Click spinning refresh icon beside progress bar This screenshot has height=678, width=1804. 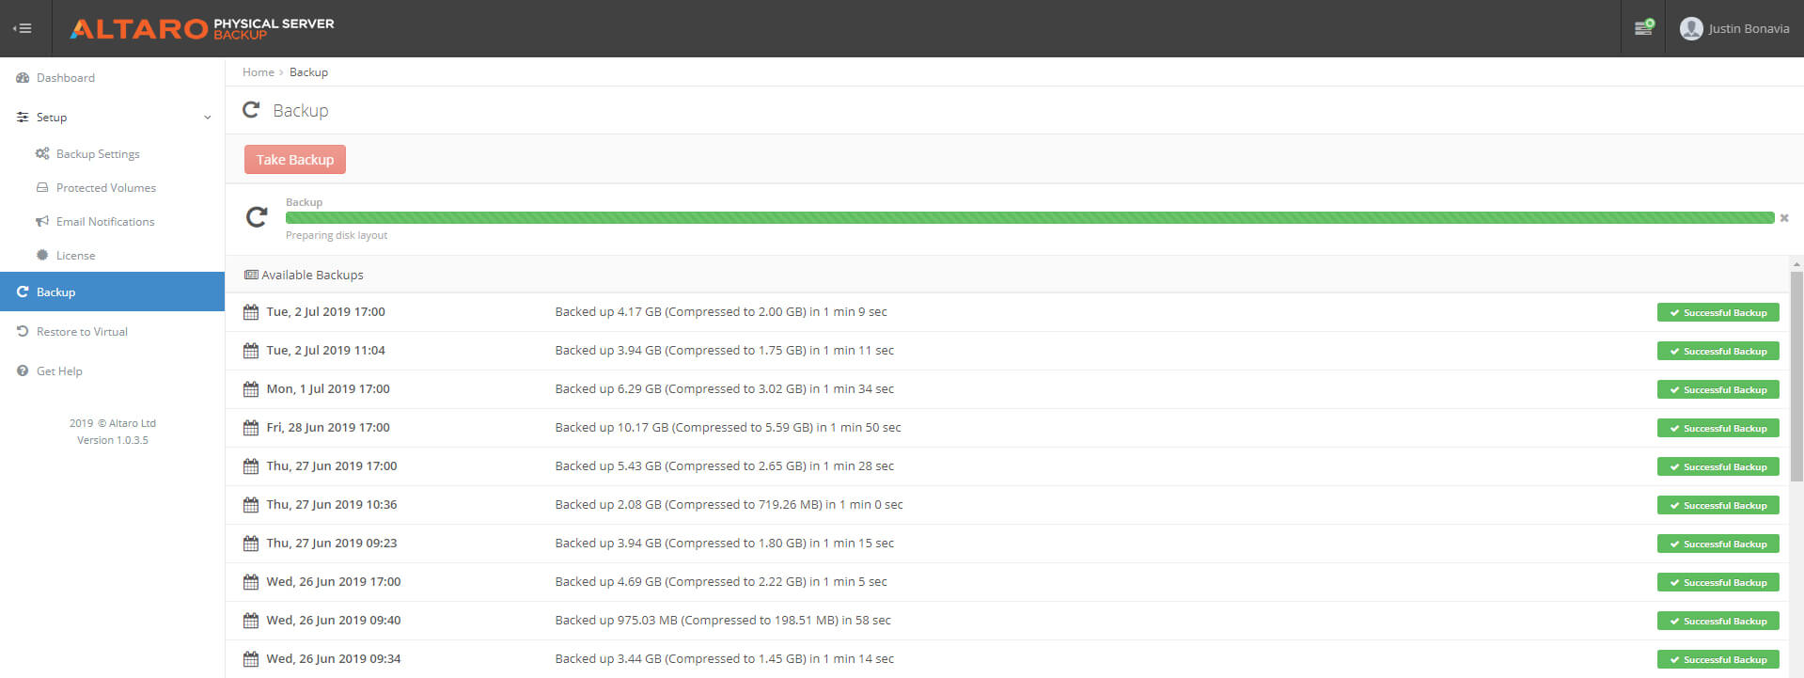tap(257, 217)
